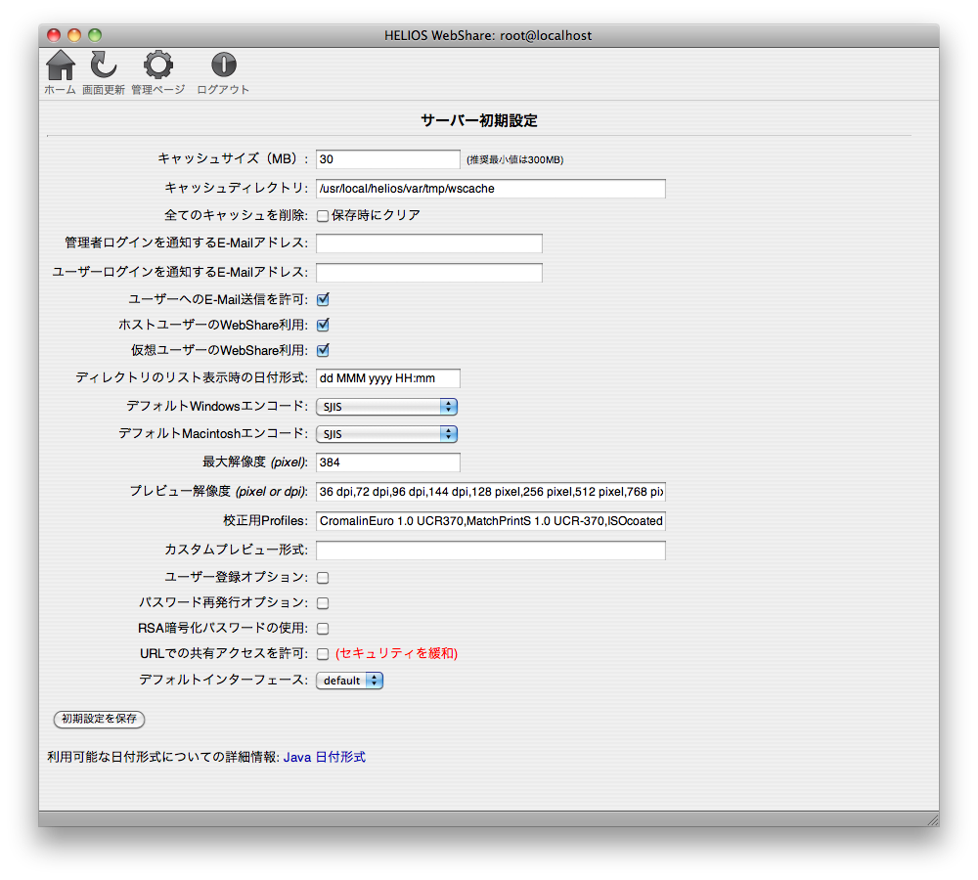Image resolution: width=978 pixels, height=880 pixels.
Task: Click the window resize grip corner
Action: pyautogui.click(x=932, y=818)
